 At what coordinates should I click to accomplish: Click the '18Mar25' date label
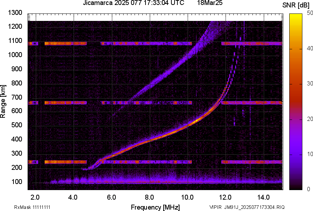pyautogui.click(x=210, y=3)
